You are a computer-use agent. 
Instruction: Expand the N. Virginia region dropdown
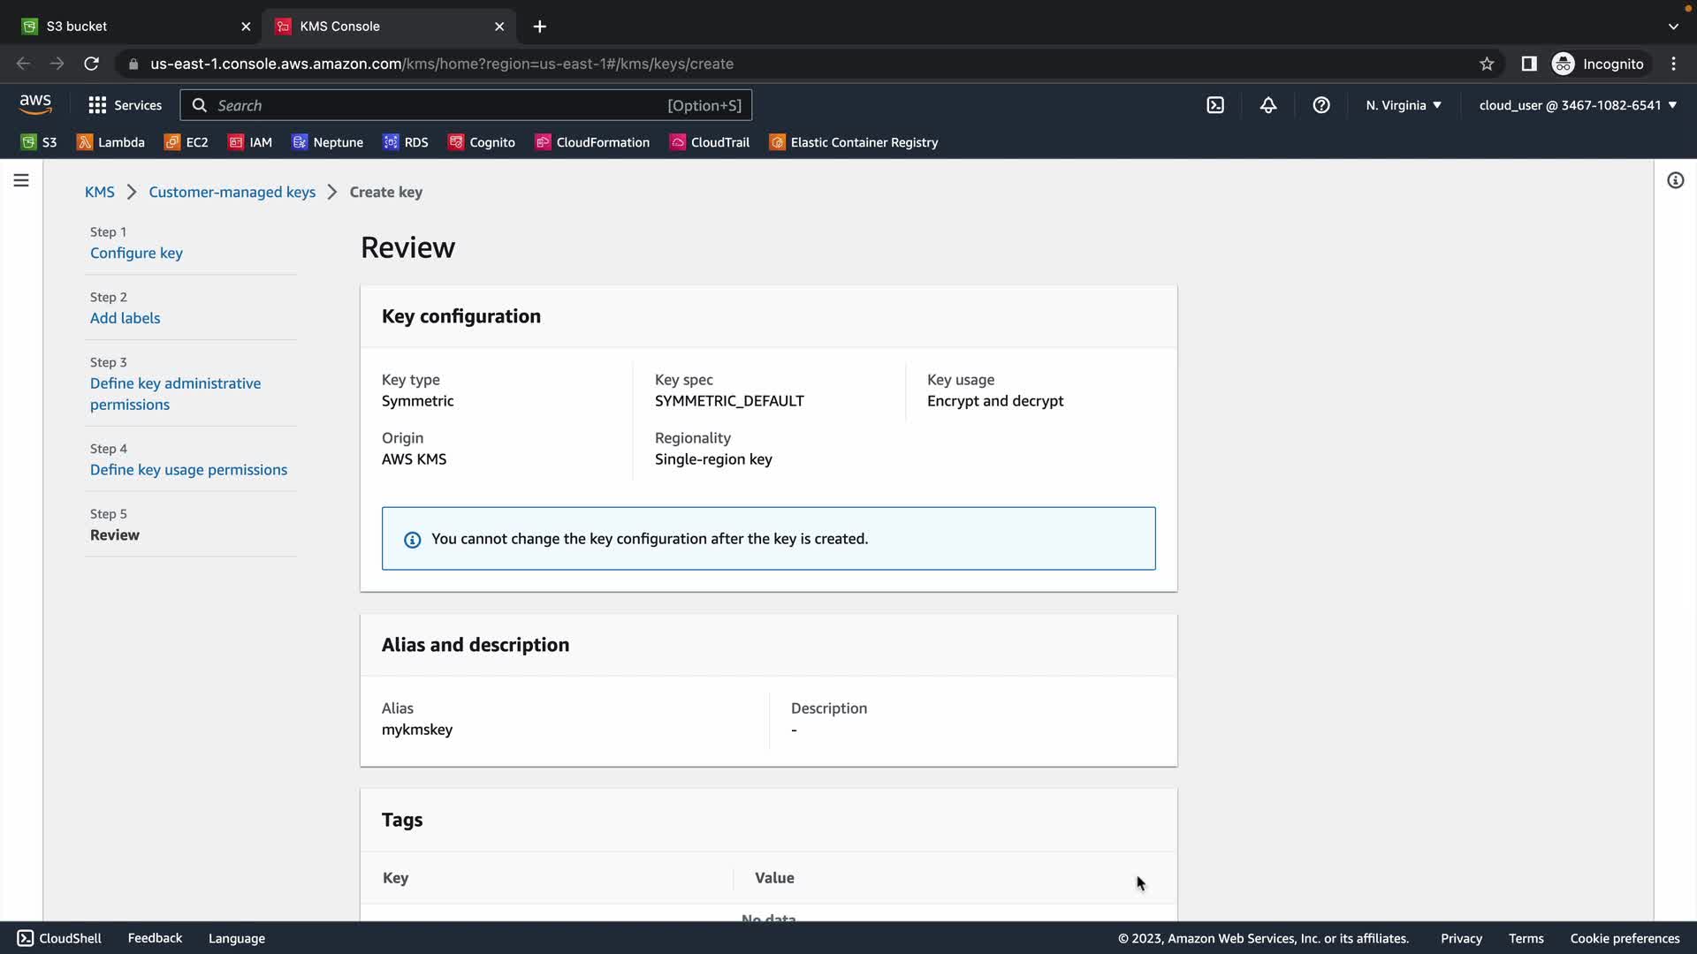coord(1403,105)
